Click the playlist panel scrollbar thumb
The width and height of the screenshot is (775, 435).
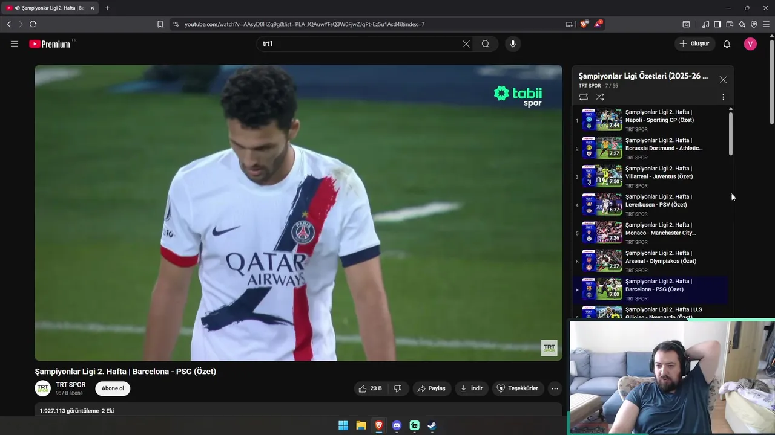pos(731,133)
